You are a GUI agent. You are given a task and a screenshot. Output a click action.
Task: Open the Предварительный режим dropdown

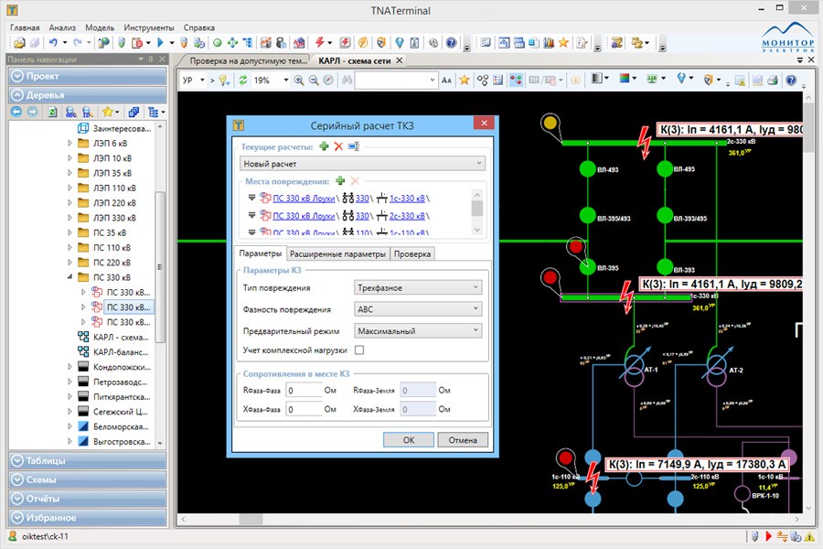click(x=418, y=330)
